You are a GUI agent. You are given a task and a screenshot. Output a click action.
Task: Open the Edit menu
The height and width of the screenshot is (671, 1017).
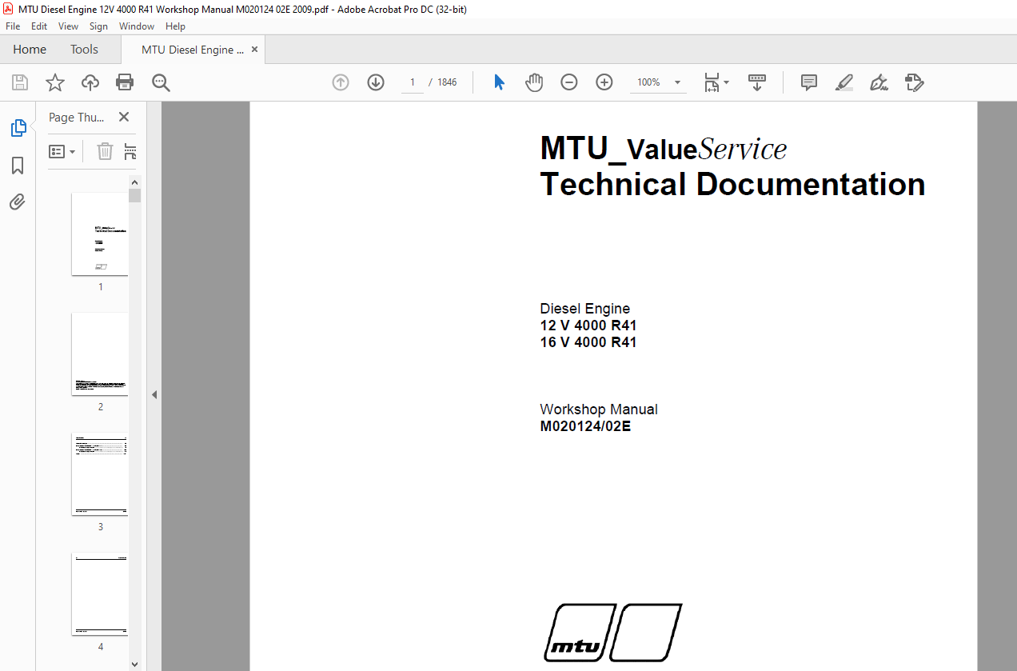(x=39, y=26)
